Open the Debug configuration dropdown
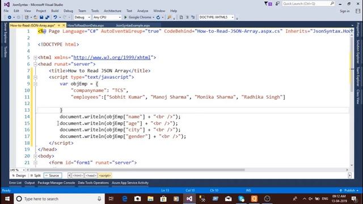Image resolution: width=363 pixels, height=204 pixels. [x=82, y=18]
